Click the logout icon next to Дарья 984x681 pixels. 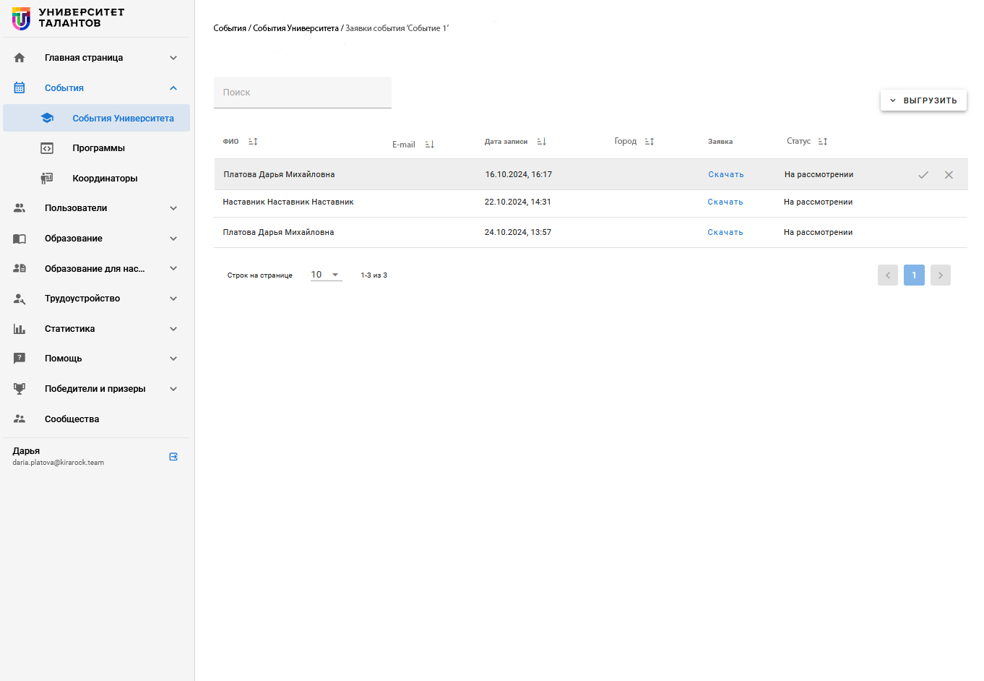(x=173, y=457)
